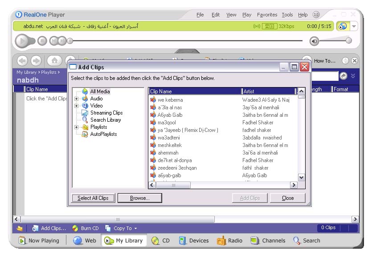The width and height of the screenshot is (372, 258).
Task: Click the RealOne logo icon in title bar
Action: point(19,15)
